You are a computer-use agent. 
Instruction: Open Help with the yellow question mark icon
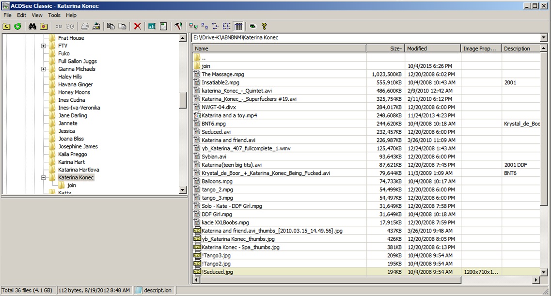[264, 26]
